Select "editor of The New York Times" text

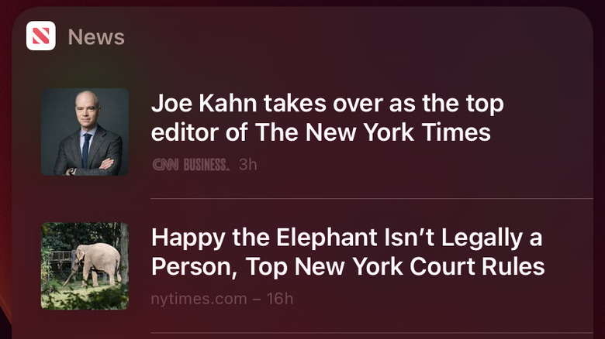pos(320,132)
